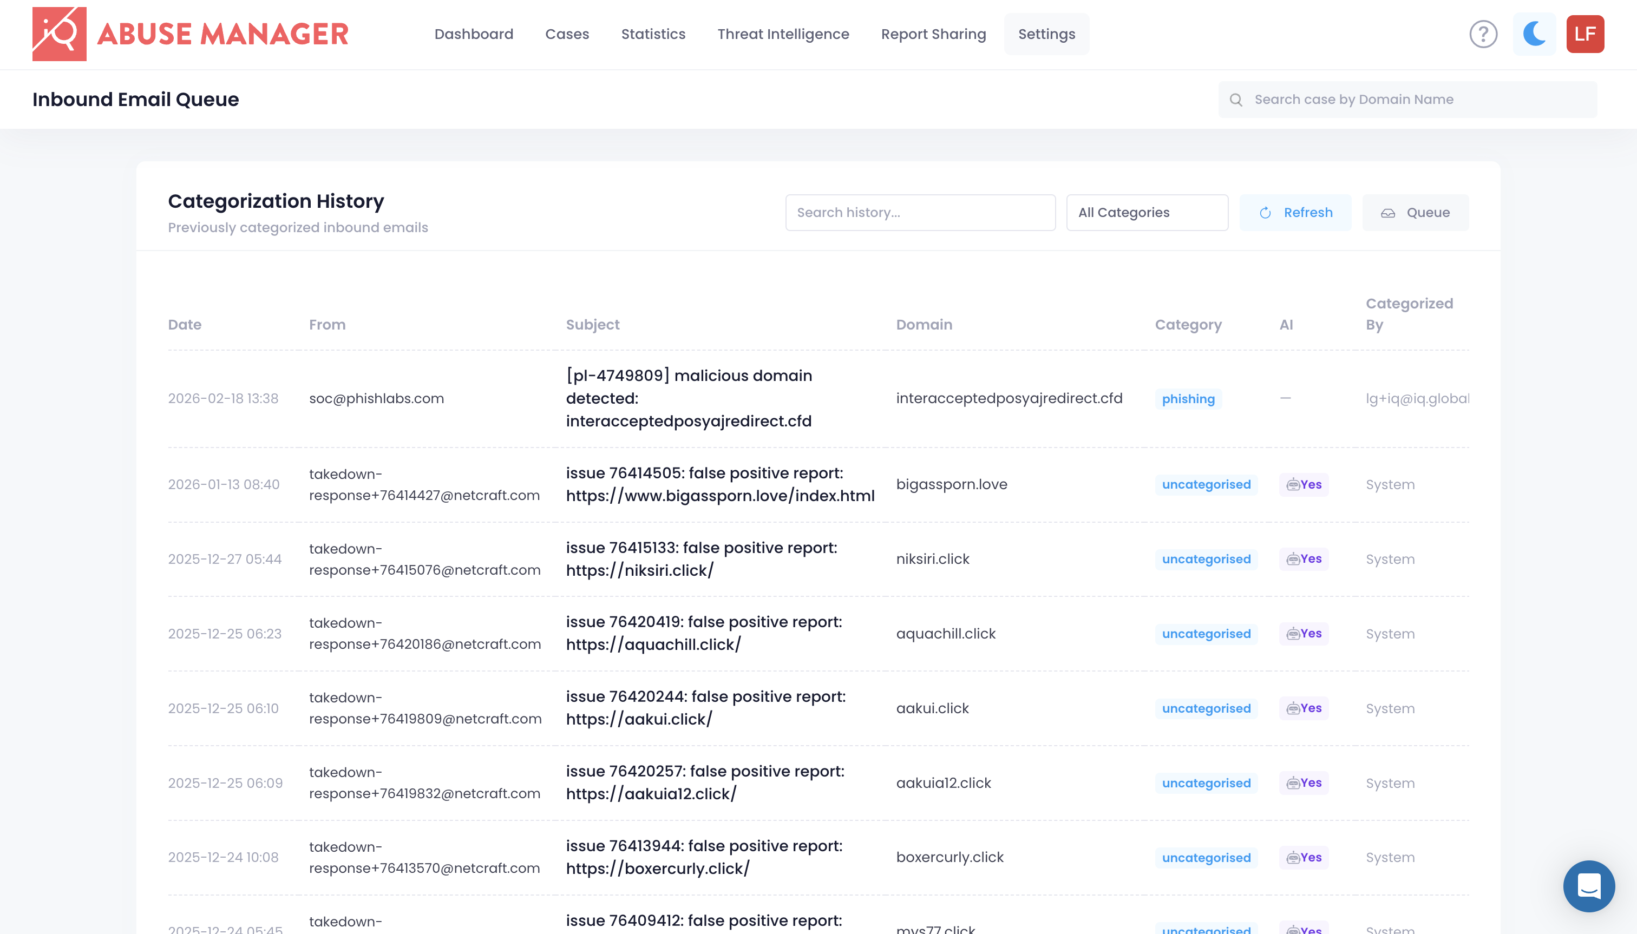Open the pl-4749809 malicious domain subject
1637x934 pixels.
[x=689, y=398]
